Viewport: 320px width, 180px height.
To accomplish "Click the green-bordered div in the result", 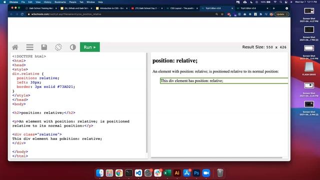I will 224,81.
